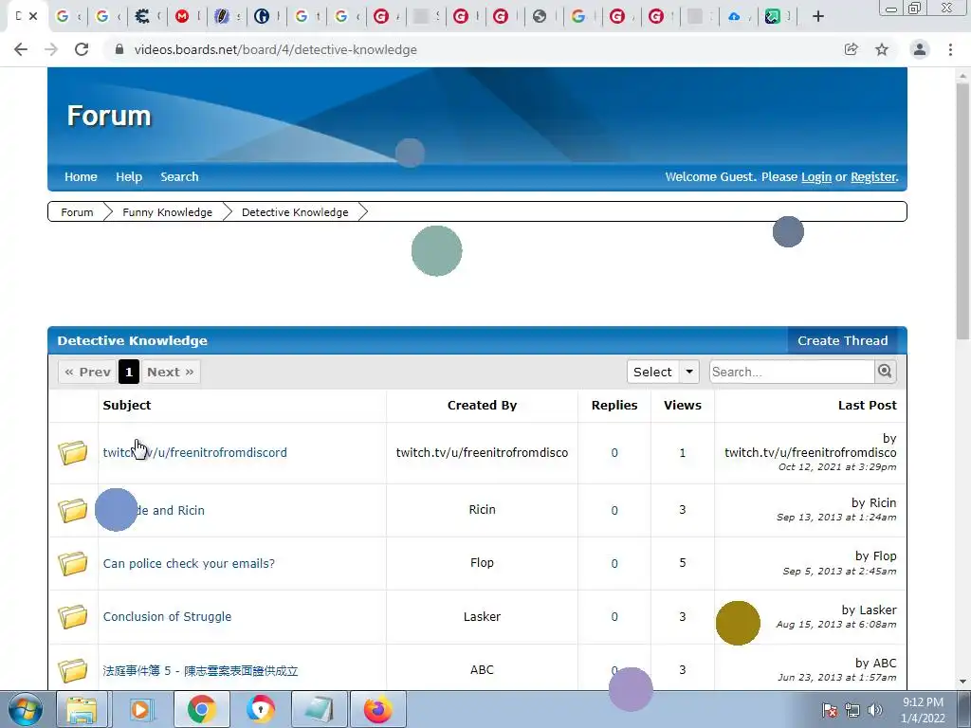Click the Login link
The width and height of the screenshot is (971, 728).
816,177
